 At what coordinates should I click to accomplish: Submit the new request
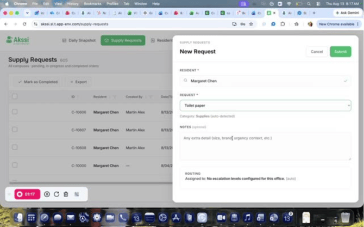pyautogui.click(x=341, y=52)
